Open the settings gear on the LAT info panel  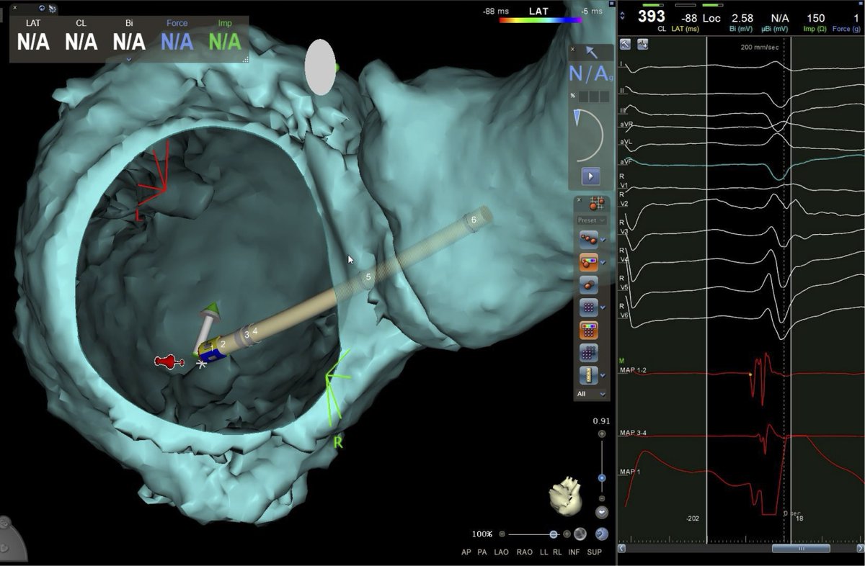coord(52,9)
